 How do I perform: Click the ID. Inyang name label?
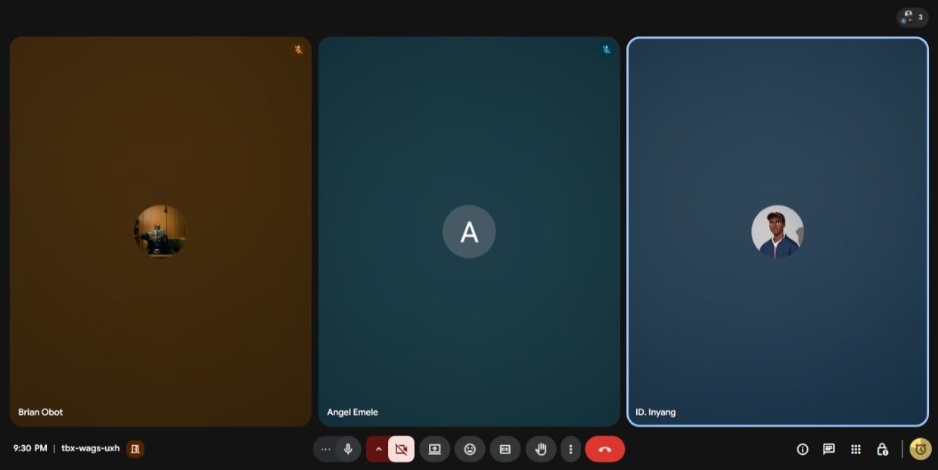pyautogui.click(x=656, y=412)
